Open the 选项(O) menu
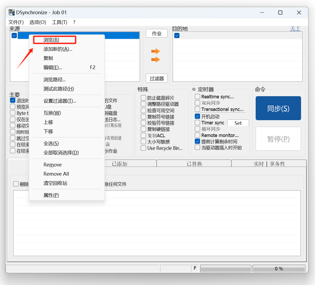 [x=38, y=22]
